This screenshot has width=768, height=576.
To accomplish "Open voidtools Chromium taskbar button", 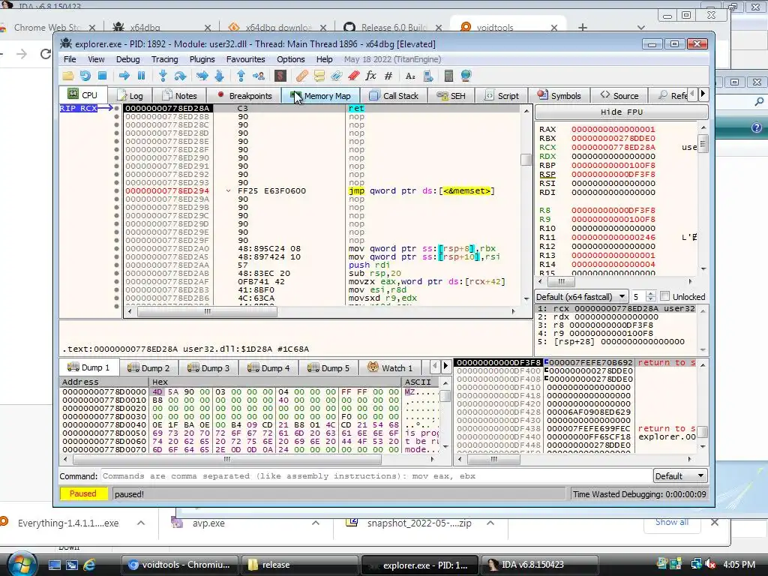I will [179, 565].
